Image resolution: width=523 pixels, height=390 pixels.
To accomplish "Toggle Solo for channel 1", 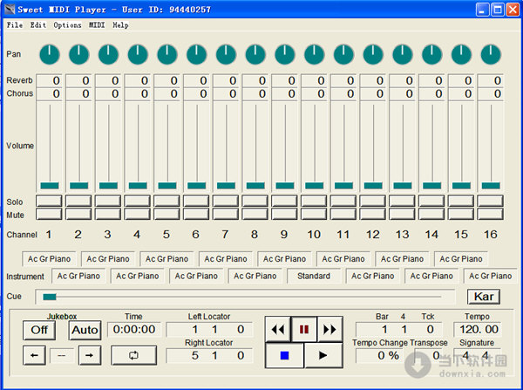I will (x=49, y=201).
